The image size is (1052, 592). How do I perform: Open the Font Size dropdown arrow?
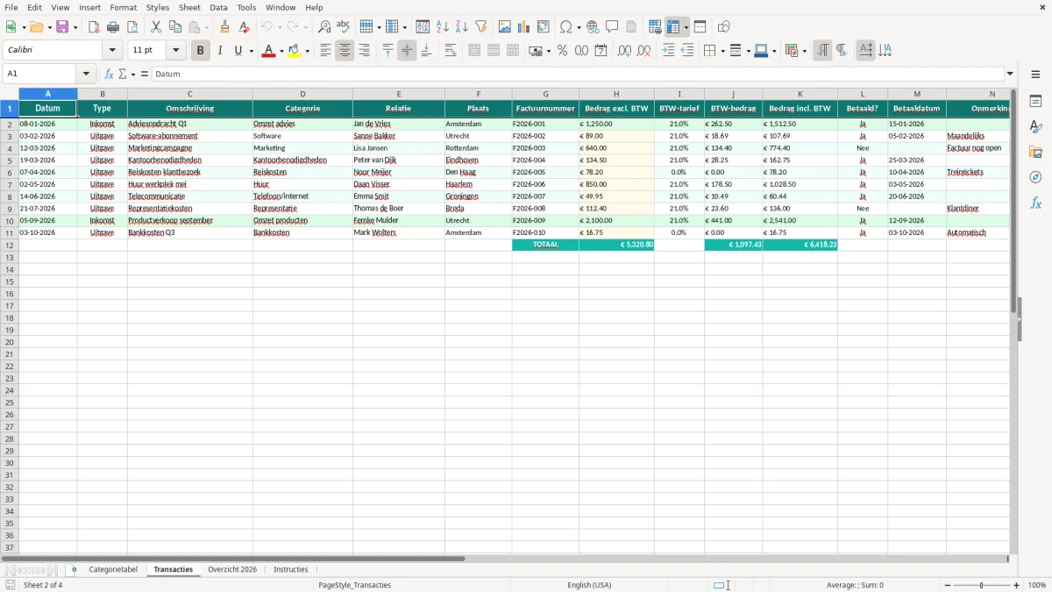[176, 51]
